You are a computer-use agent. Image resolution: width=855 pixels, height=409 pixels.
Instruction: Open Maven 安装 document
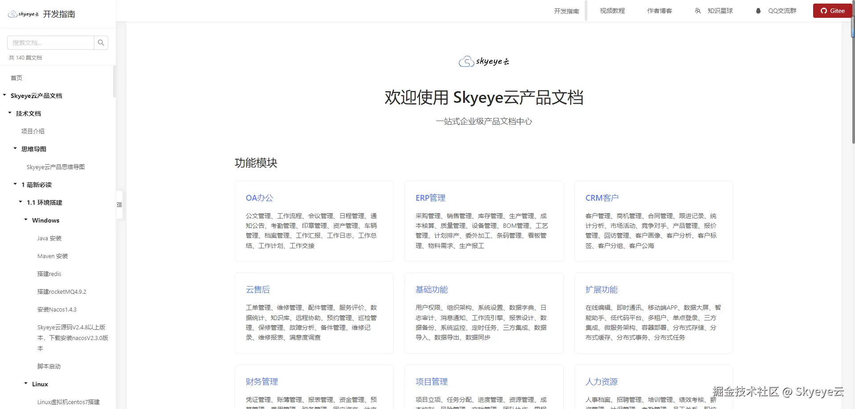tap(53, 256)
